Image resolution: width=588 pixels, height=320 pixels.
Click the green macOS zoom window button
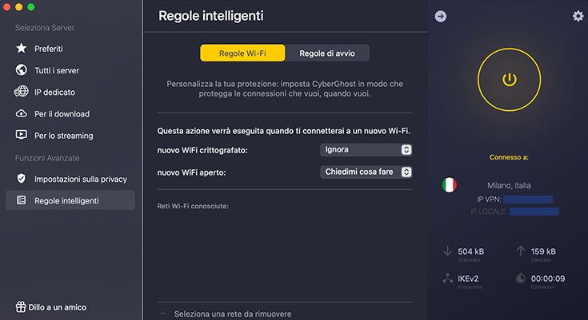tap(31, 7)
